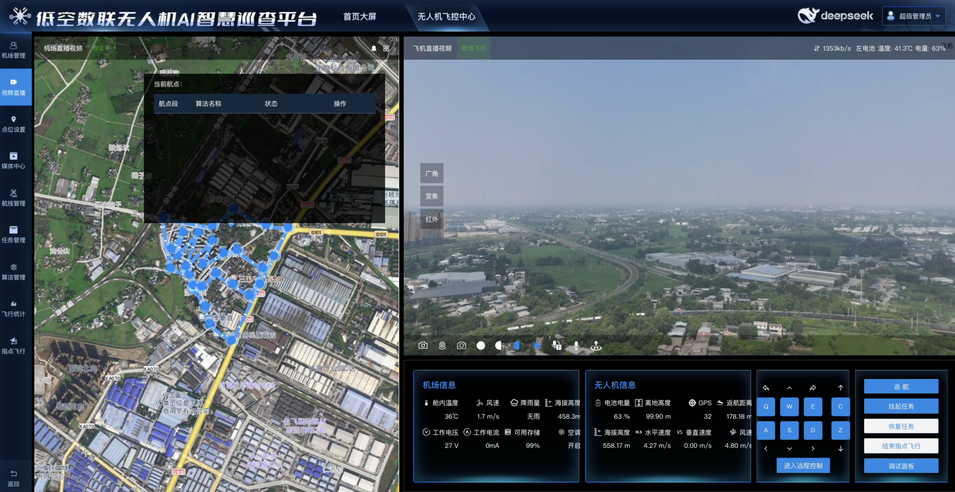
Task: Click the camera switch icon
Action: 423,345
